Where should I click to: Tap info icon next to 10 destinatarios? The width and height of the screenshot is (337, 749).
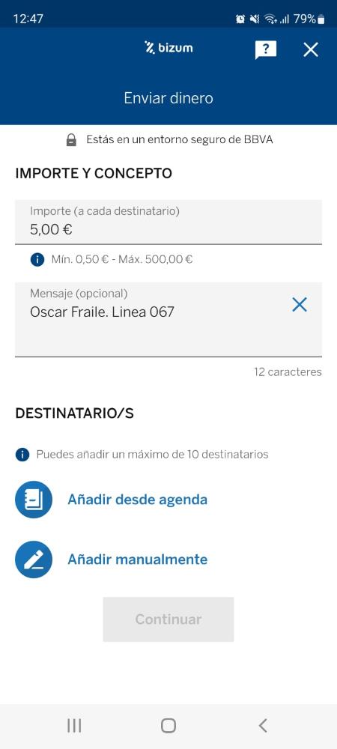(x=22, y=455)
